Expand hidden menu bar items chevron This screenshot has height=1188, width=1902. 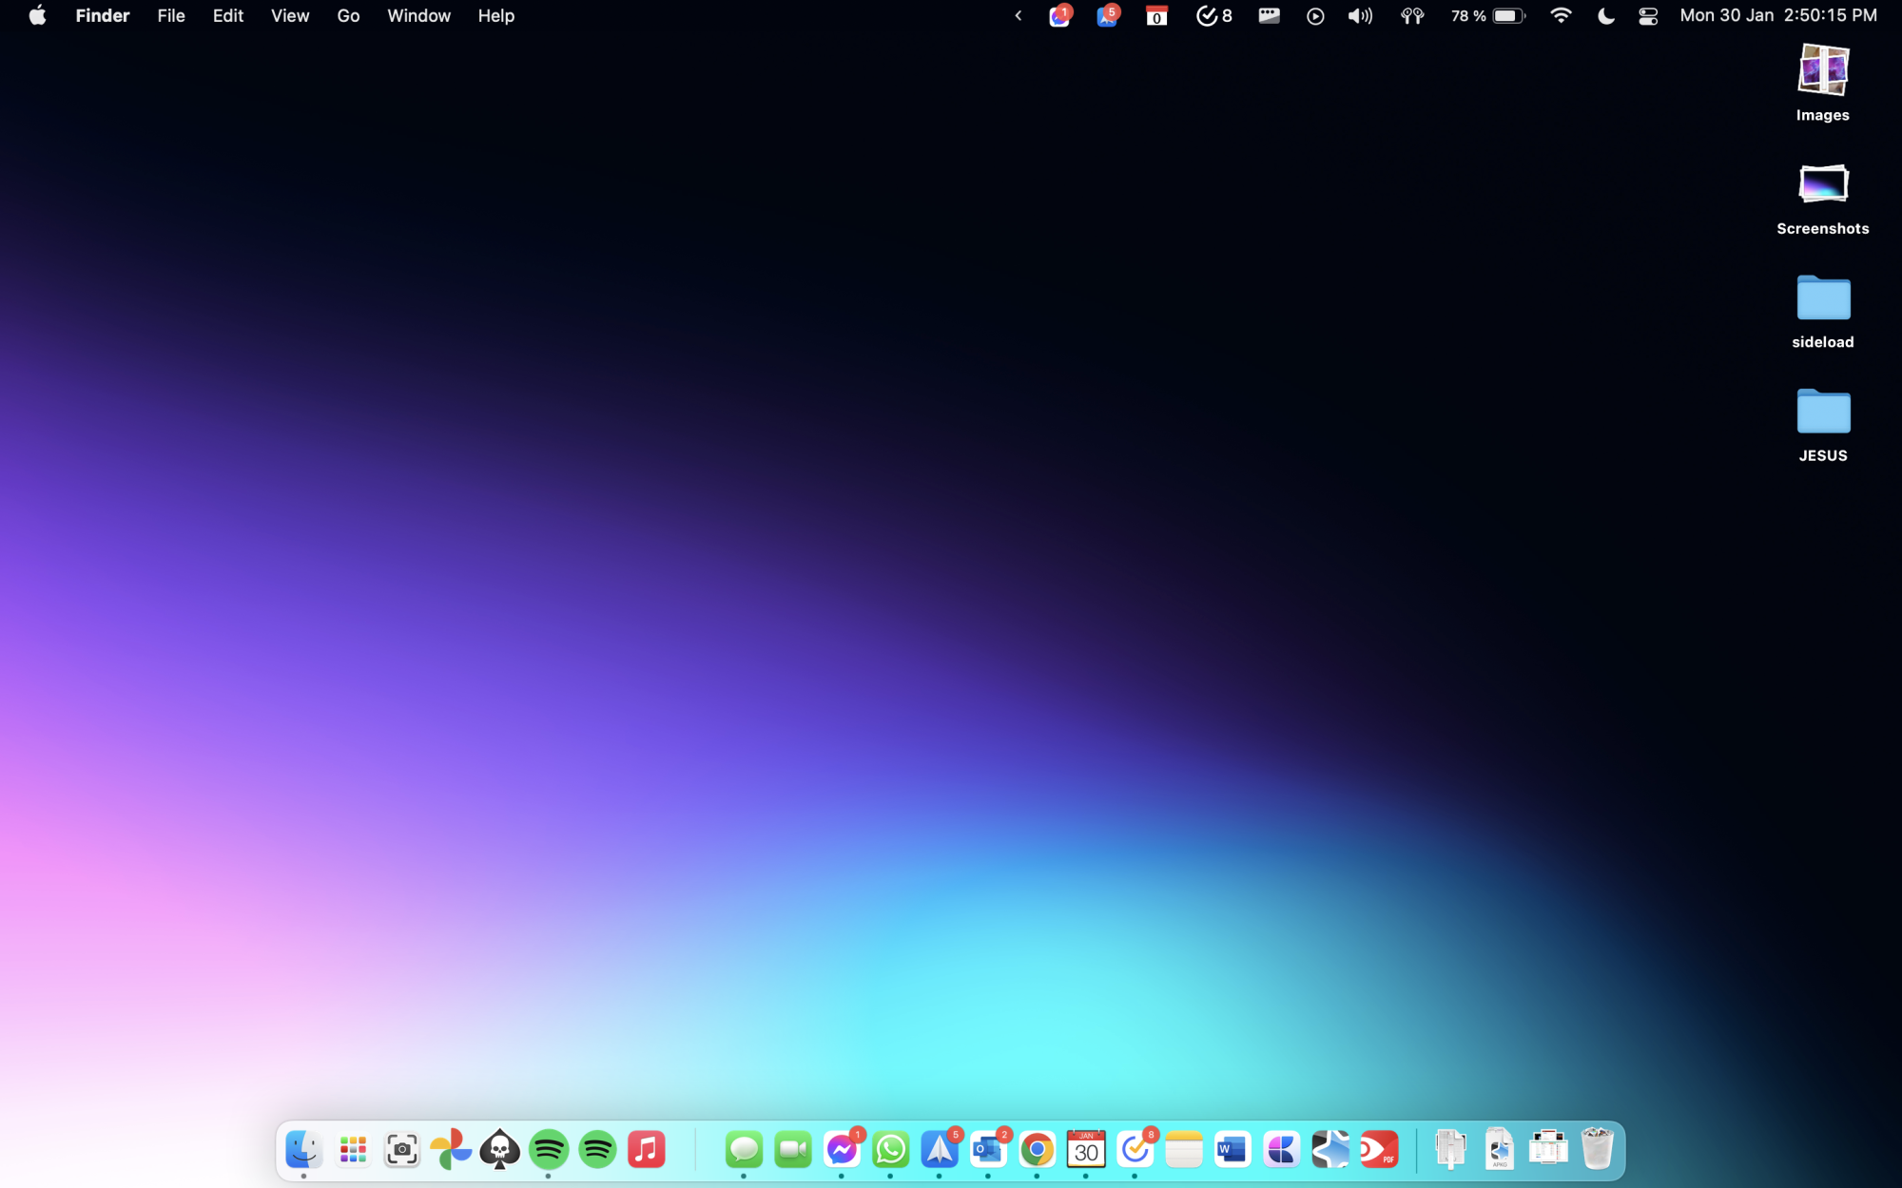(1018, 16)
